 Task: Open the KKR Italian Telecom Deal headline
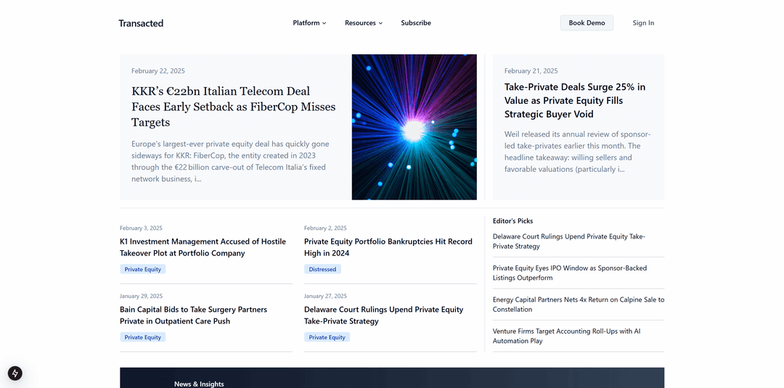click(x=234, y=107)
